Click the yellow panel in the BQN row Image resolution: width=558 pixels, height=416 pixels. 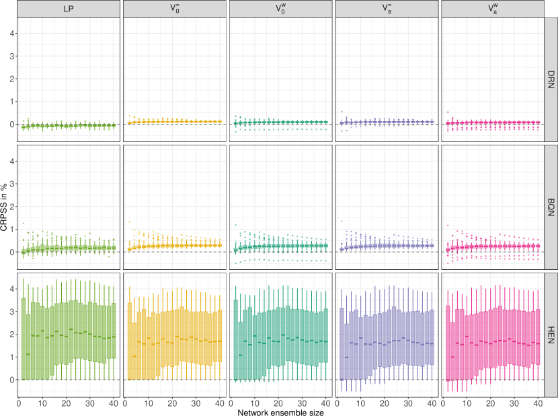click(x=174, y=206)
